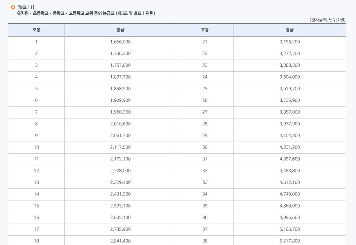Select salary cell 4,104,300
The width and height of the screenshot is (356, 245).
(289, 136)
